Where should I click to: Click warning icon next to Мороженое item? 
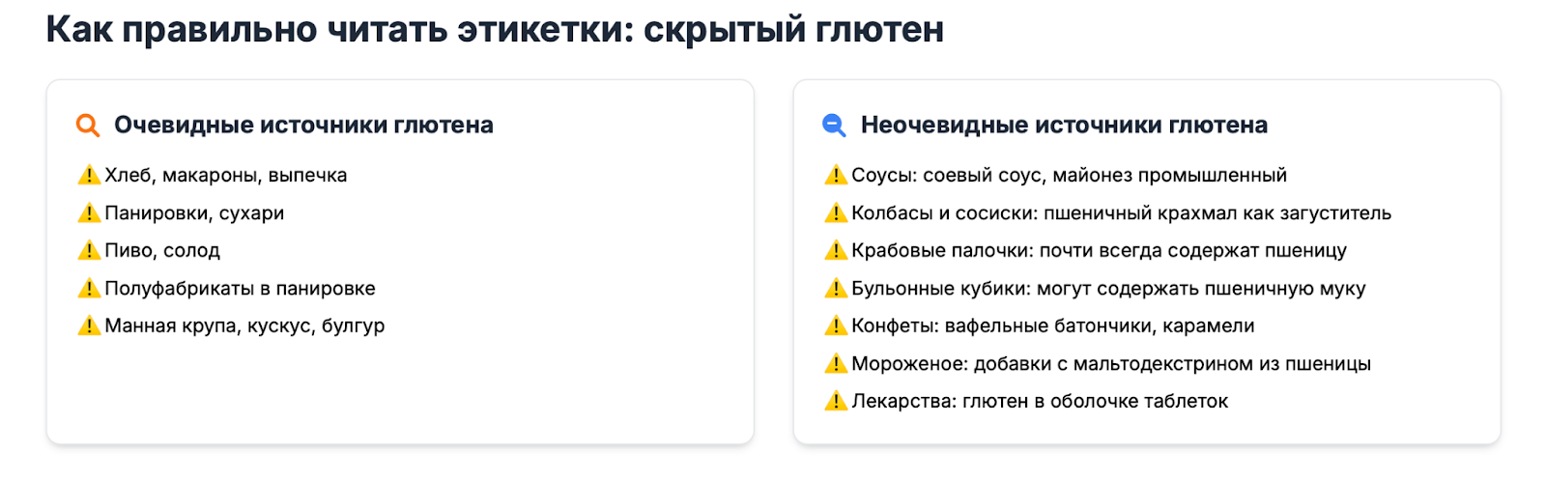tap(836, 364)
